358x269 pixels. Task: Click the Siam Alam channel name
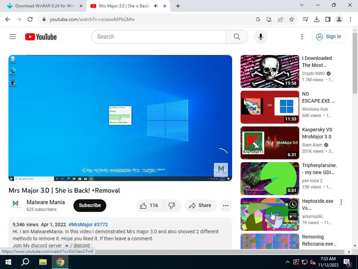point(312,145)
